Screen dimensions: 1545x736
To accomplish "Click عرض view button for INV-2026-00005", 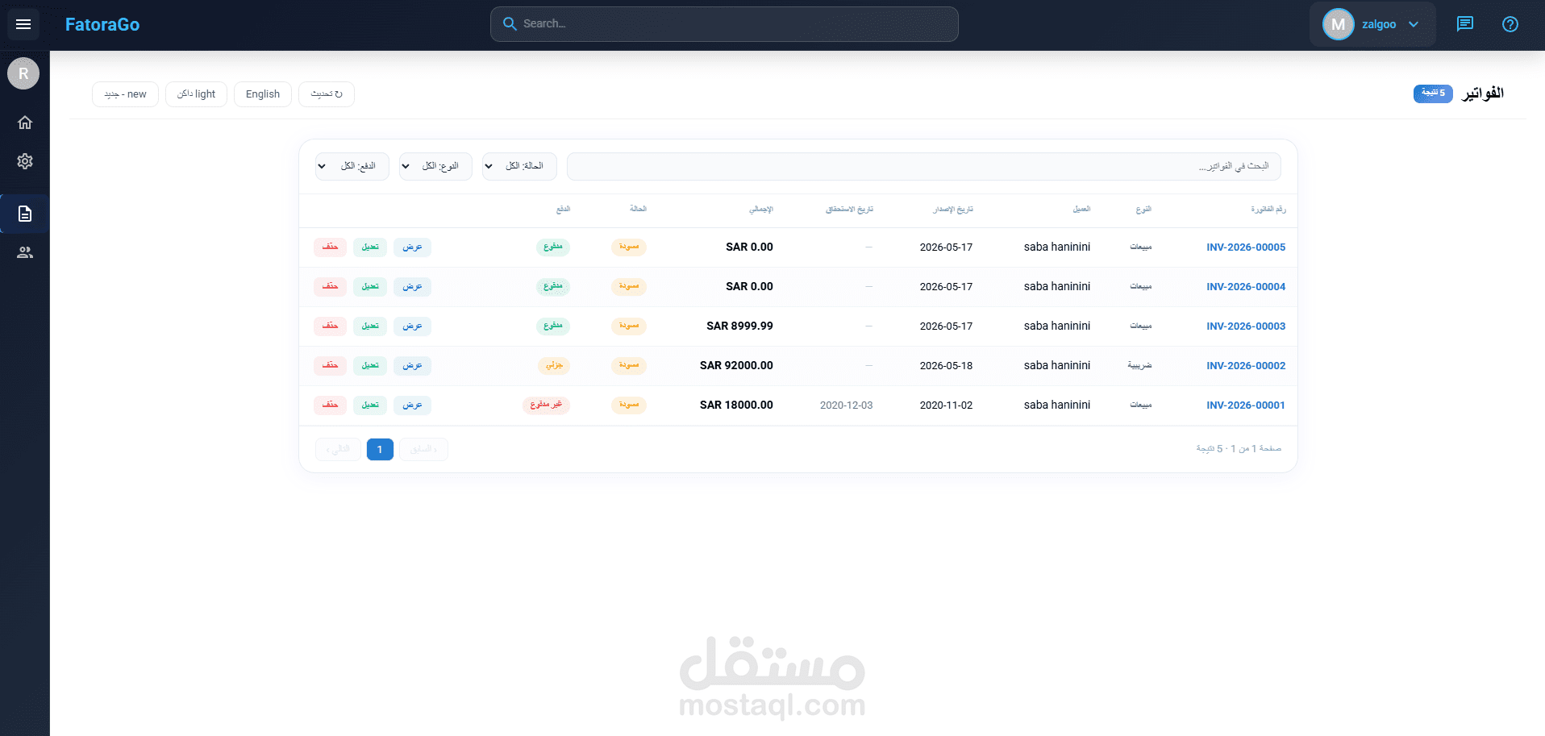I will coord(412,247).
